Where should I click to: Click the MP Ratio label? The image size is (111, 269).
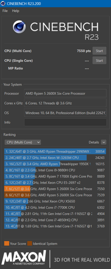pos(15,68)
